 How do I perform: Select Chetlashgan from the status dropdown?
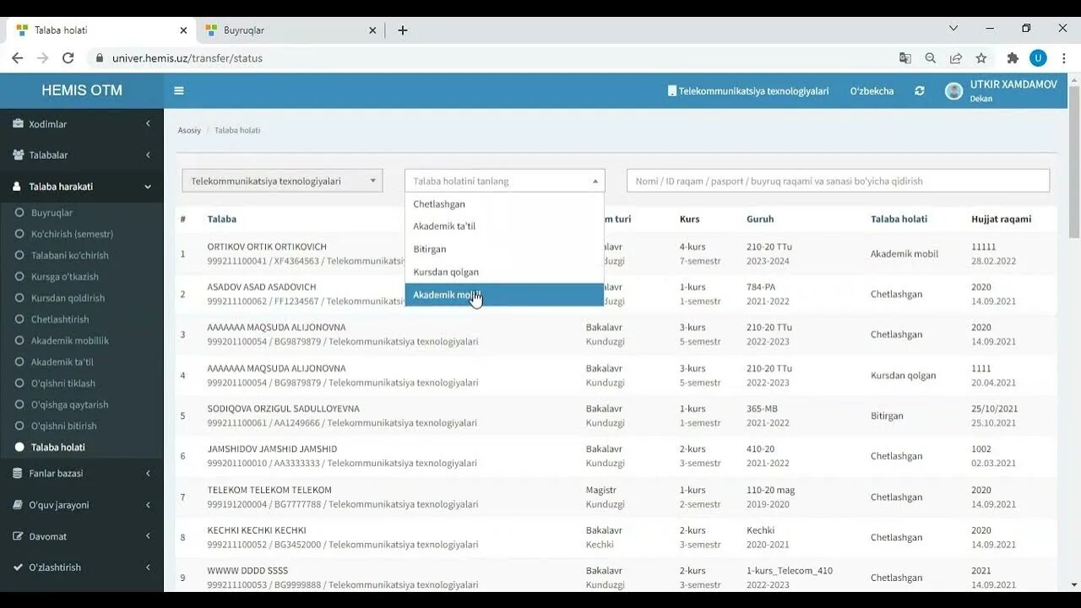[505, 204]
